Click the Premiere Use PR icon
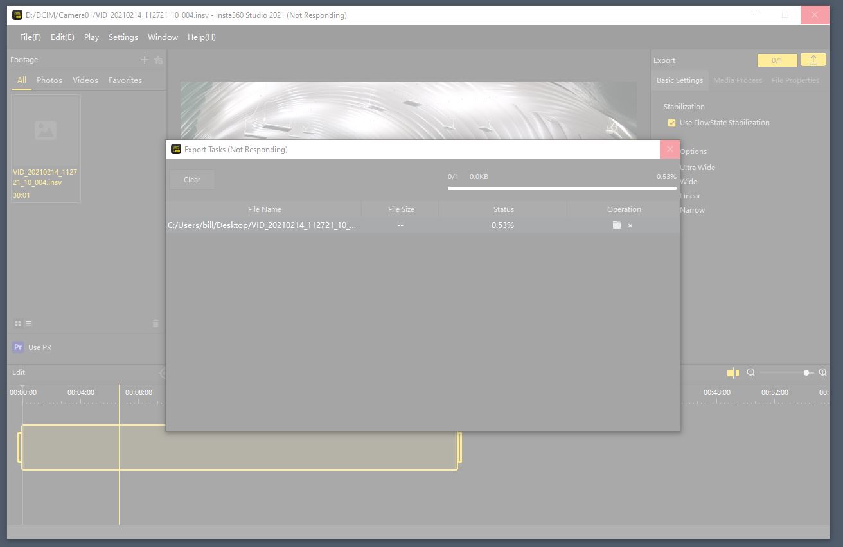 18,347
